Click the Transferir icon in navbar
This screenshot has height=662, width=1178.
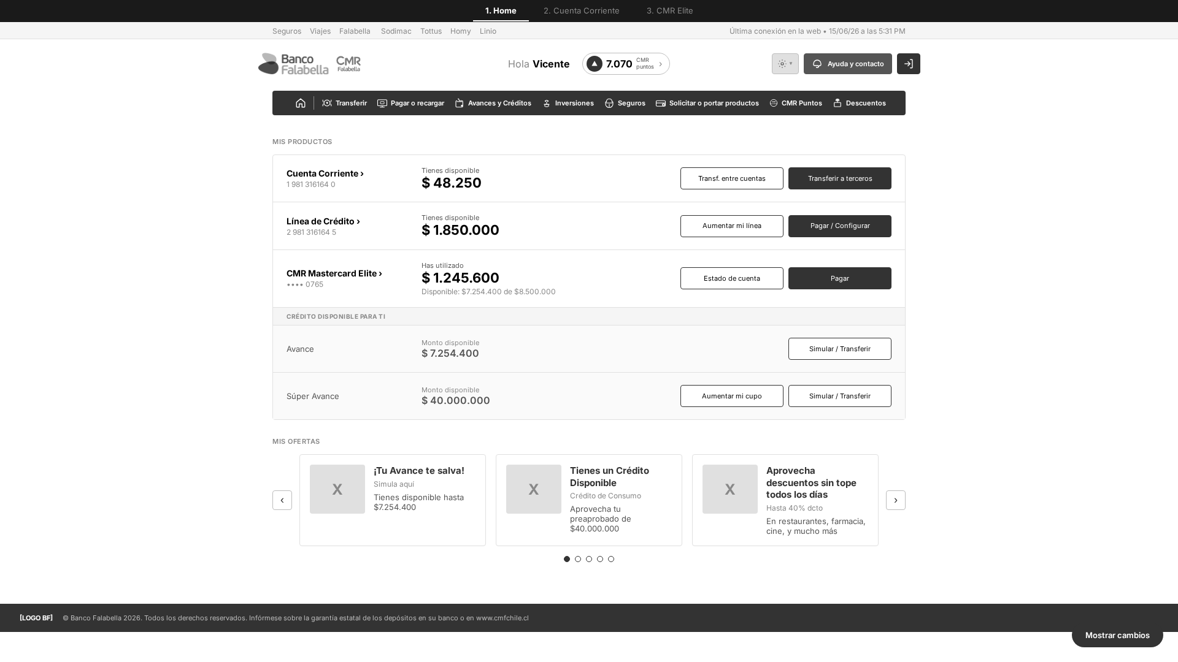tap(327, 103)
